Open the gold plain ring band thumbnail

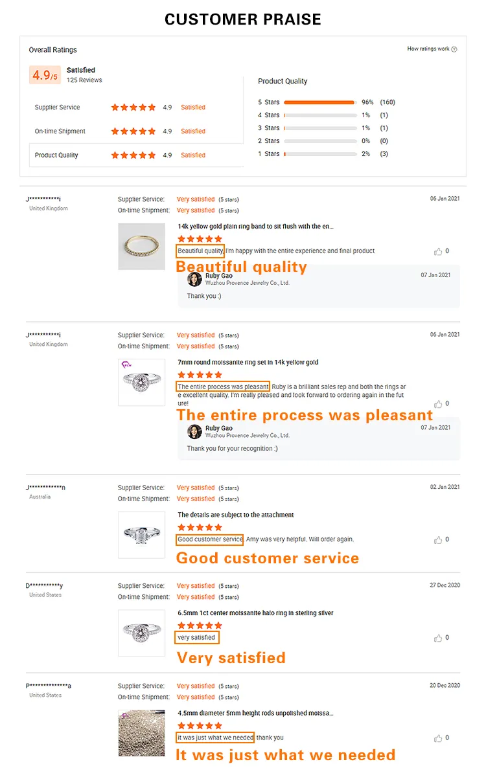click(x=141, y=246)
